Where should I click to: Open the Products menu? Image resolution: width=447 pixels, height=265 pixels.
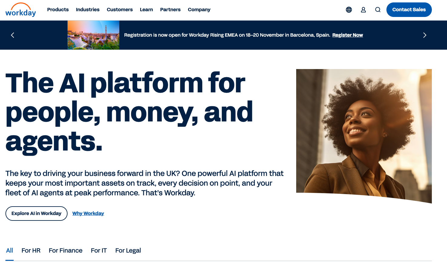[x=58, y=10]
